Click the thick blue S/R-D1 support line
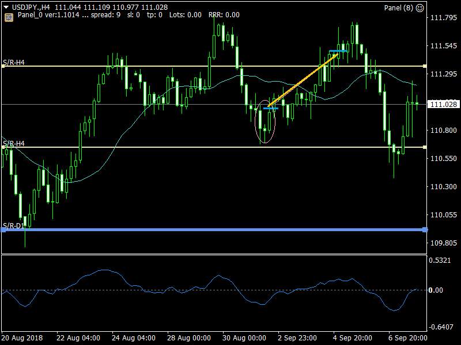The width and height of the screenshot is (461, 345). pos(213,230)
